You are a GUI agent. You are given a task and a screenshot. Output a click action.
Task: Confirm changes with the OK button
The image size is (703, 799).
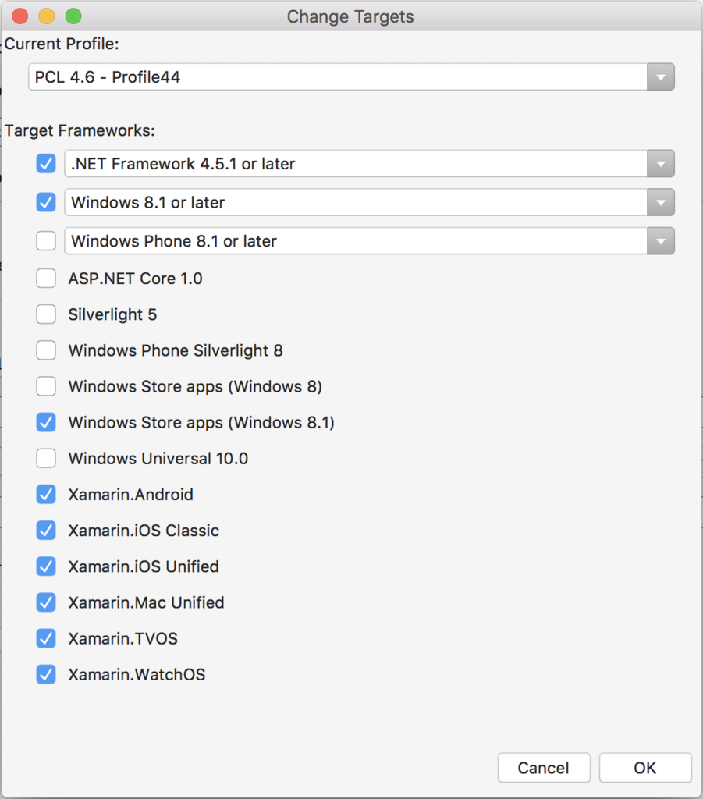645,768
